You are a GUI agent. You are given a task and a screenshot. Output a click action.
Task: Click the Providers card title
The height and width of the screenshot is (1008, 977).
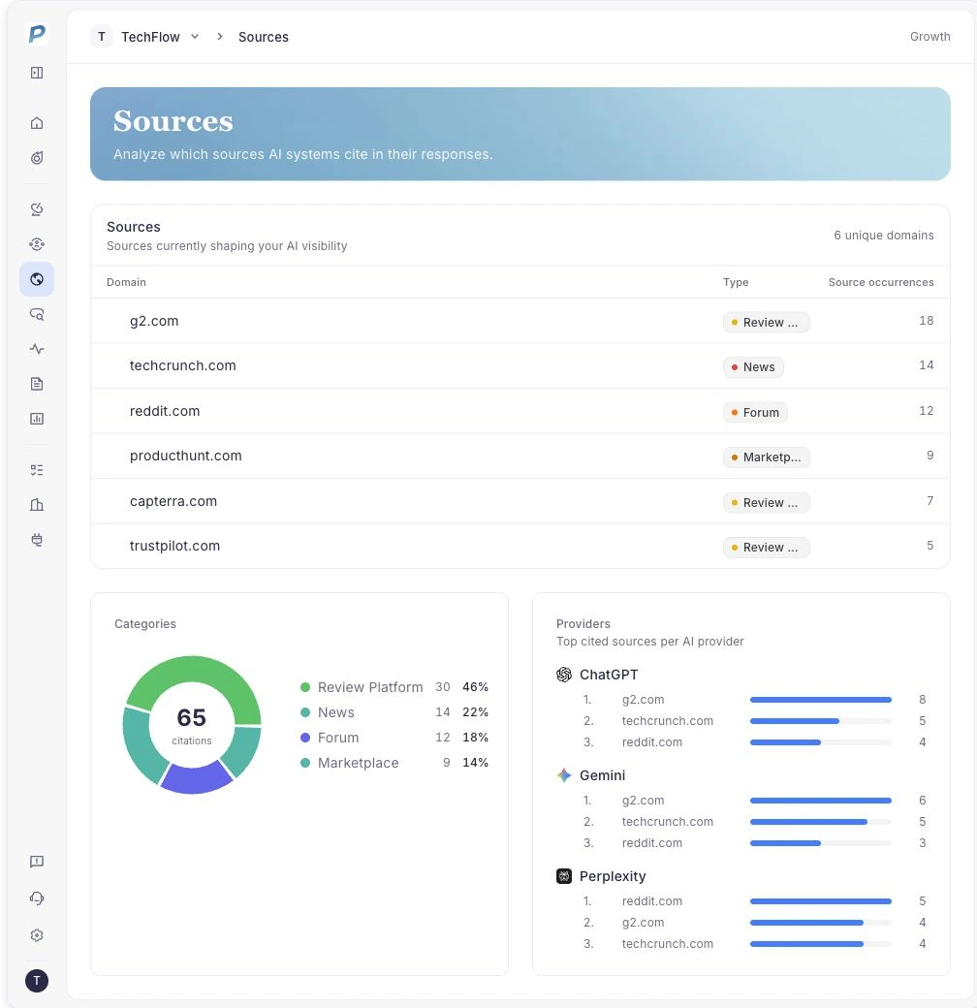click(x=583, y=623)
